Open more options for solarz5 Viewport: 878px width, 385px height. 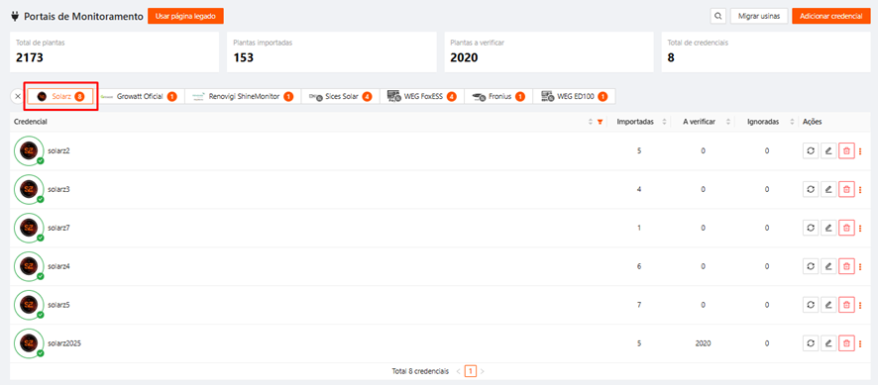(860, 306)
